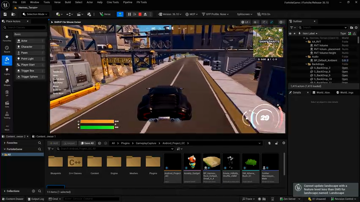Image resolution: width=360 pixels, height=202 pixels.
Task: Pause the play-in-editor session
Action: [x=129, y=14]
